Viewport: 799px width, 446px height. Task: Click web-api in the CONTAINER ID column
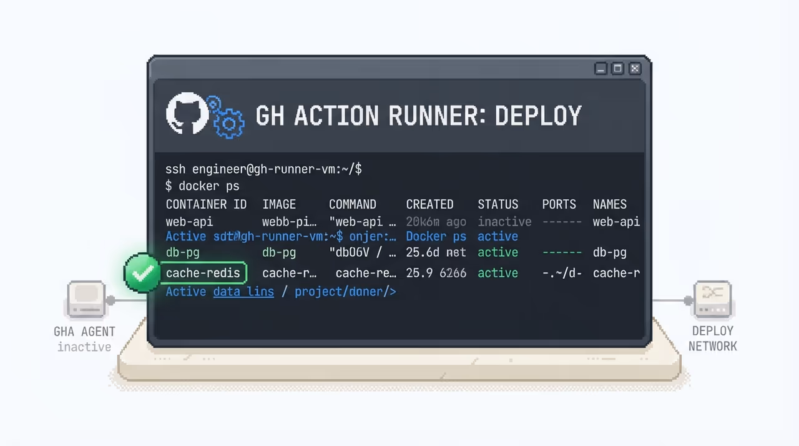tap(189, 222)
